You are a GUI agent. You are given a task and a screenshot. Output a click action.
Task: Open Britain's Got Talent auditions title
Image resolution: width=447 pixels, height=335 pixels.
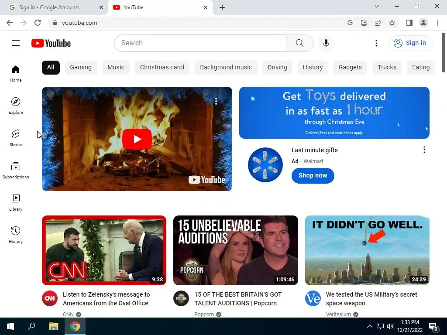coord(238,299)
